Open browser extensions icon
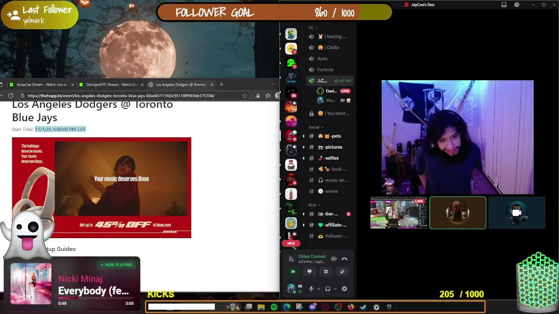The height and width of the screenshot is (314, 559). [x=257, y=96]
